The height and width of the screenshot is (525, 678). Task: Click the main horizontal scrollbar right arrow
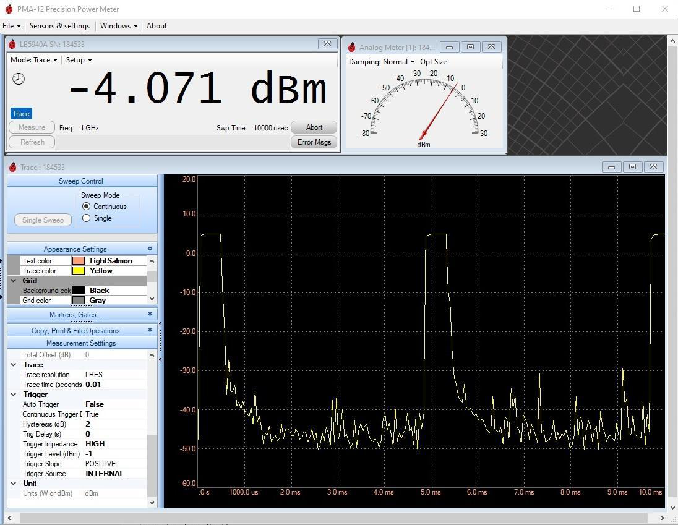point(662,518)
